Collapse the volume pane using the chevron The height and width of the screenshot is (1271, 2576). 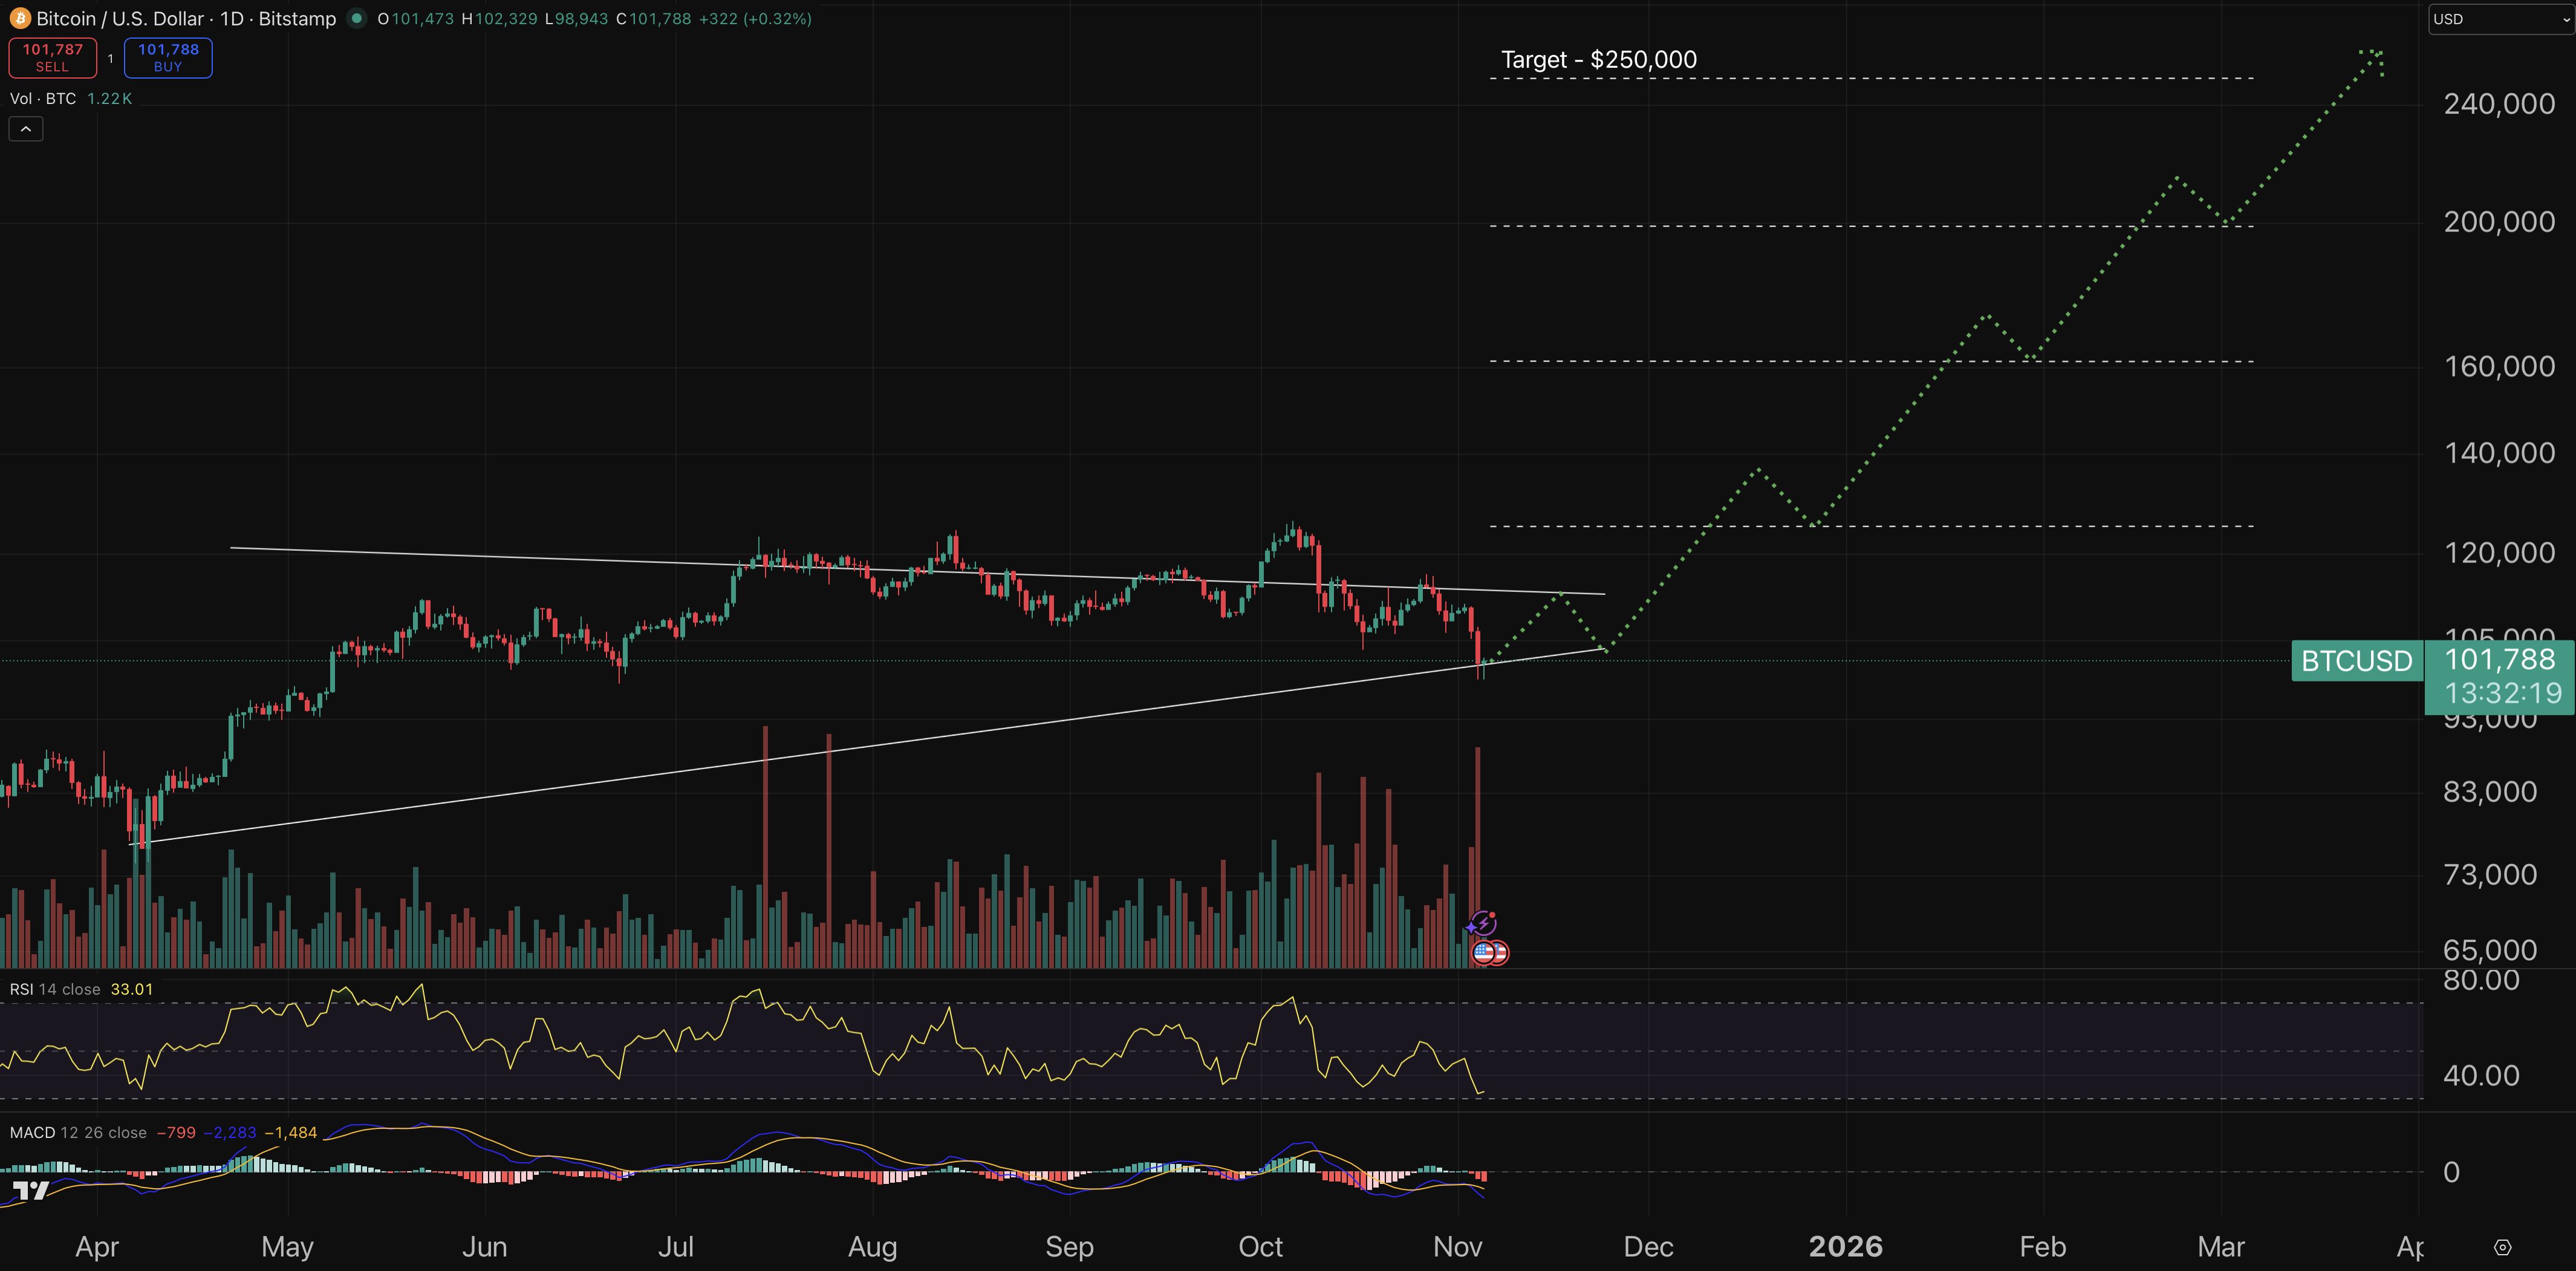(x=25, y=128)
